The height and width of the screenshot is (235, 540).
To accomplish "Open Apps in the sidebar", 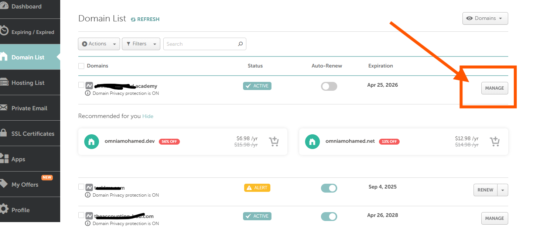I will tap(30, 159).
